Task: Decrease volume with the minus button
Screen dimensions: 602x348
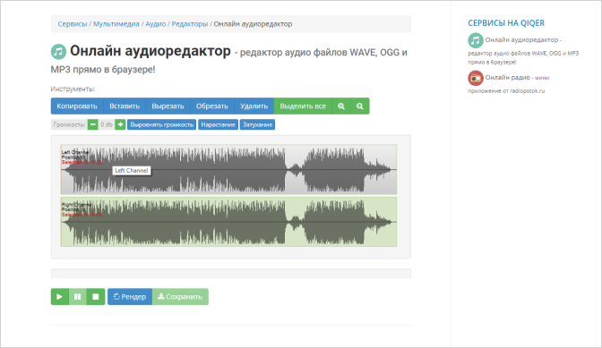Action: [93, 124]
